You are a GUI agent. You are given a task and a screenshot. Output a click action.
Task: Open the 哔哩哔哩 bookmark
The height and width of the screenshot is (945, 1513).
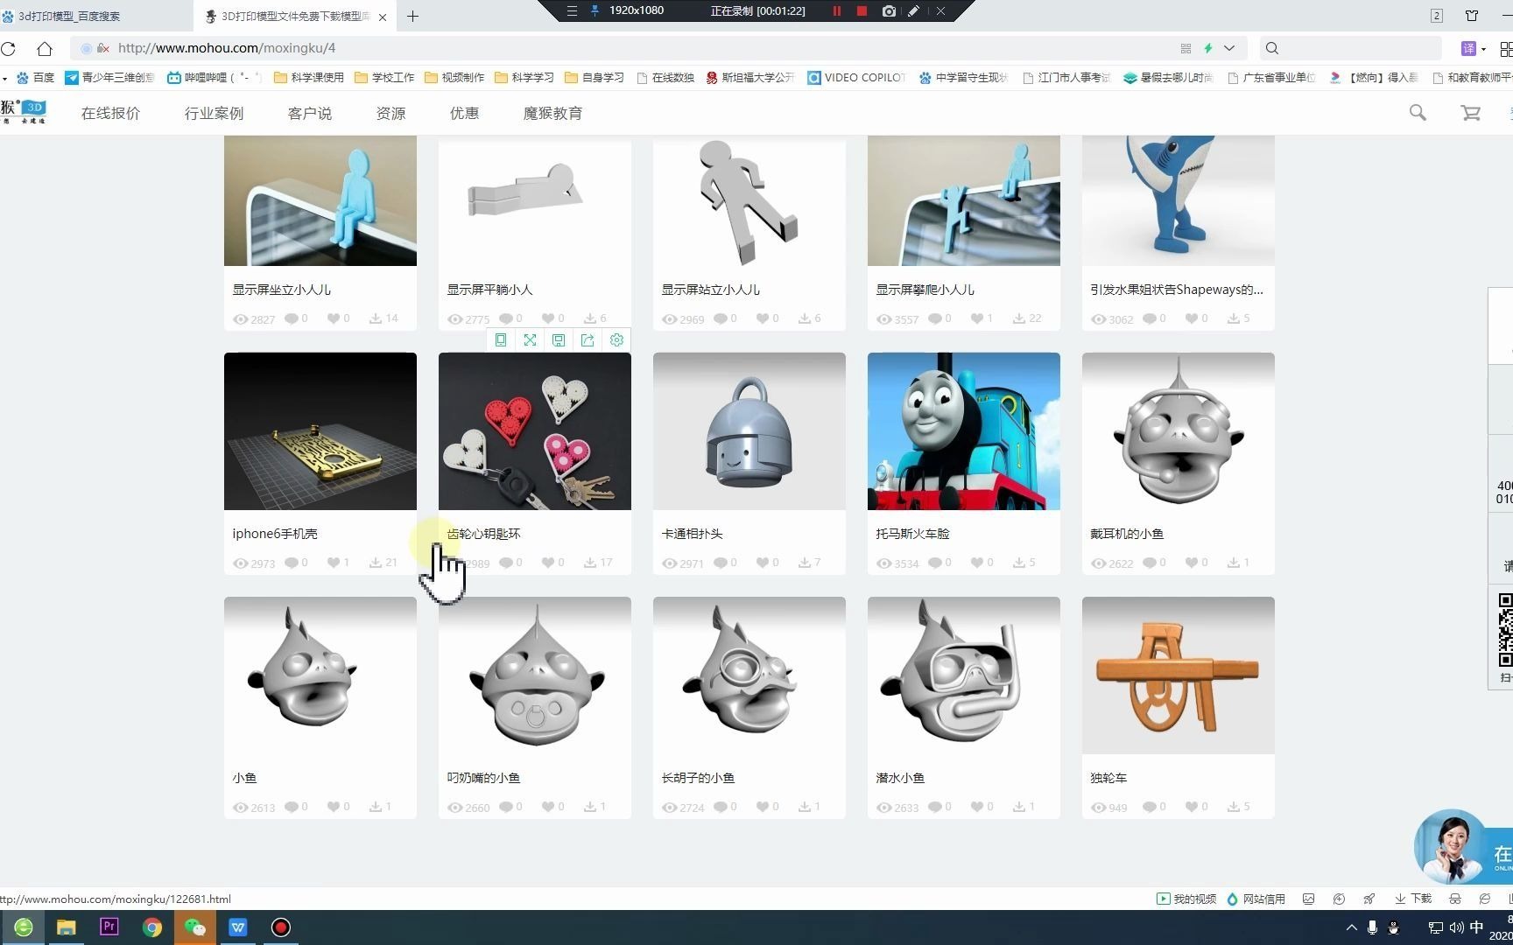[x=215, y=77]
